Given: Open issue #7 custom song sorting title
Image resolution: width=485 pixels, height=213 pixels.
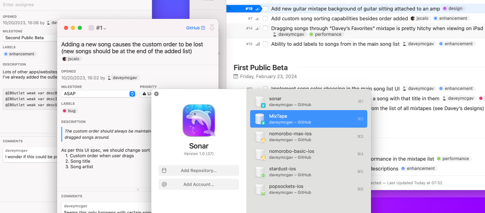Looking at the screenshot, I should (339, 19).
